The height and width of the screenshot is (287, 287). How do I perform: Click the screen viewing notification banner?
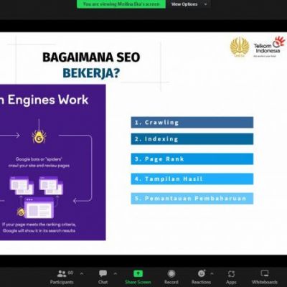[121, 4]
